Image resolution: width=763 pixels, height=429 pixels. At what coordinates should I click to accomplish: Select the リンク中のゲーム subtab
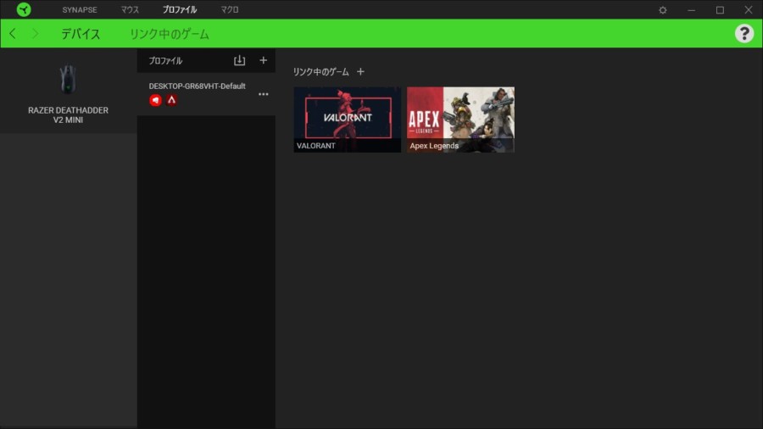(x=169, y=34)
